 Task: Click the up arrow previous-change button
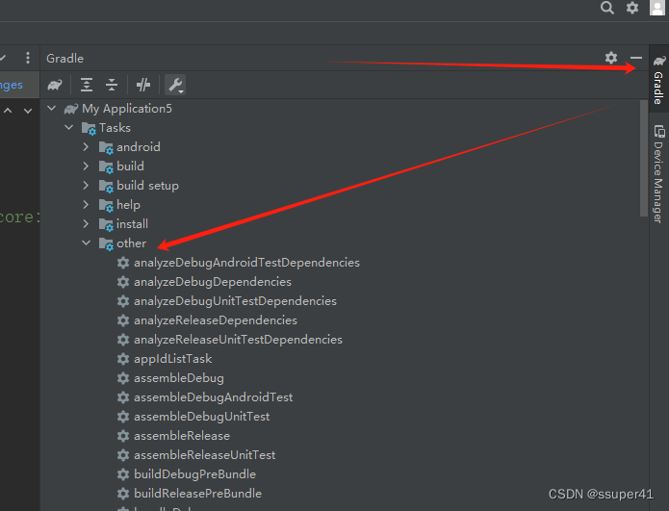pyautogui.click(x=8, y=111)
